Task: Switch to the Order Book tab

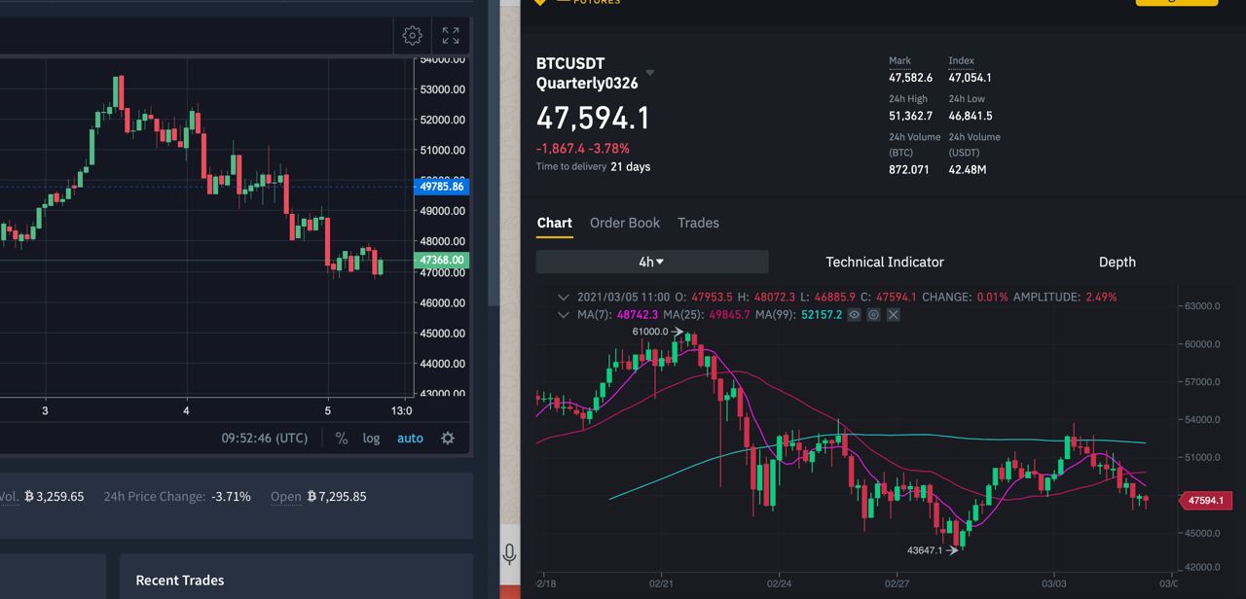Action: coord(625,224)
